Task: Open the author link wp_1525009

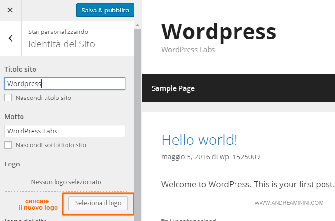Action: pyautogui.click(x=240, y=157)
